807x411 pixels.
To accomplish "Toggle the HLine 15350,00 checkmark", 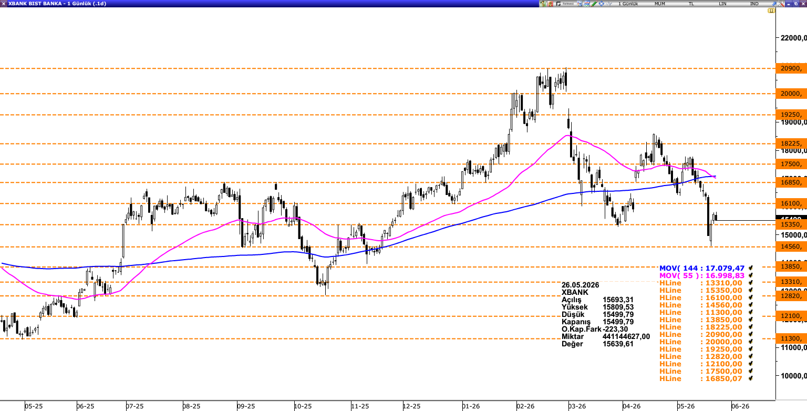I will click(751, 290).
